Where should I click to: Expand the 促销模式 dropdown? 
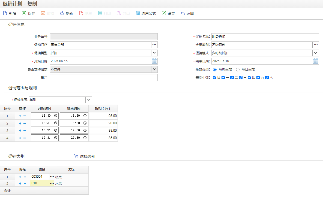[x=316, y=53]
